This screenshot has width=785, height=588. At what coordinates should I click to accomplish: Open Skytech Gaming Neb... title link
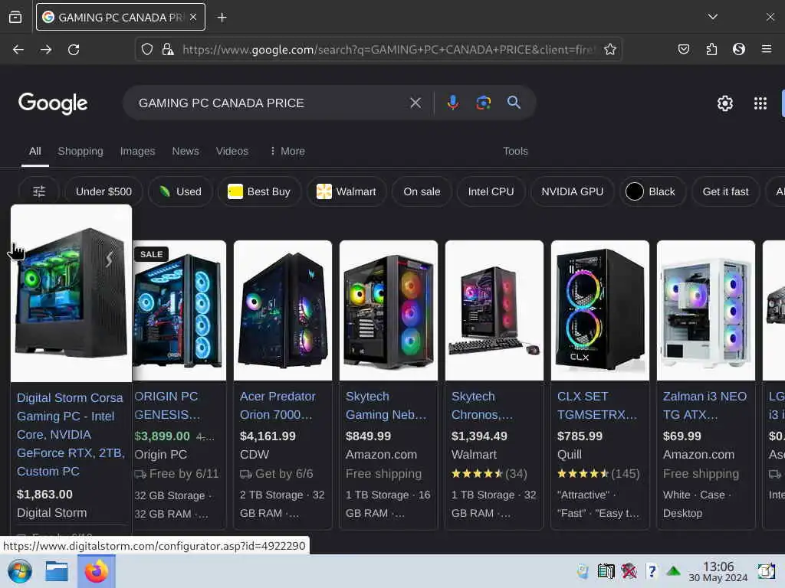click(x=386, y=406)
